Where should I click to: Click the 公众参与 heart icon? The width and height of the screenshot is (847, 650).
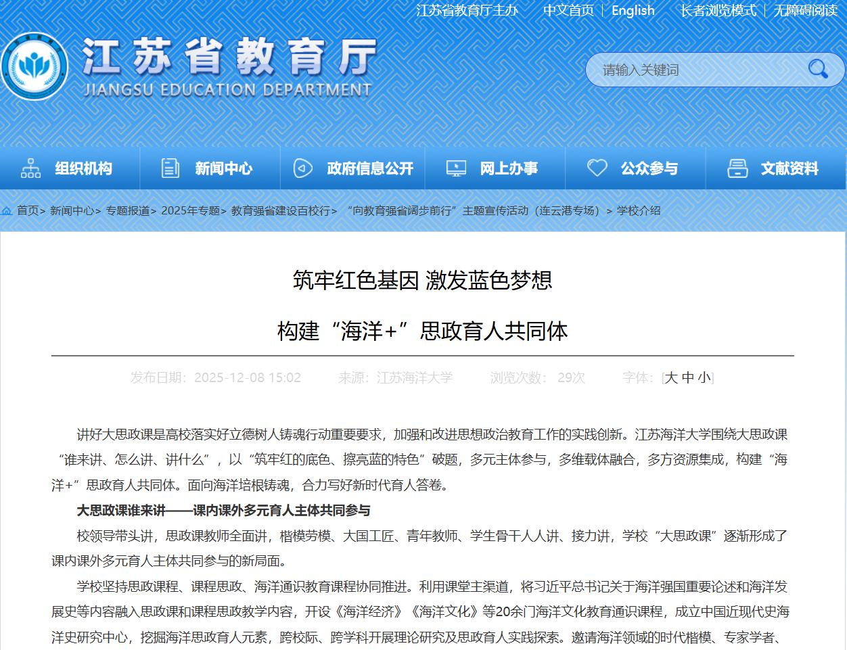pos(597,168)
